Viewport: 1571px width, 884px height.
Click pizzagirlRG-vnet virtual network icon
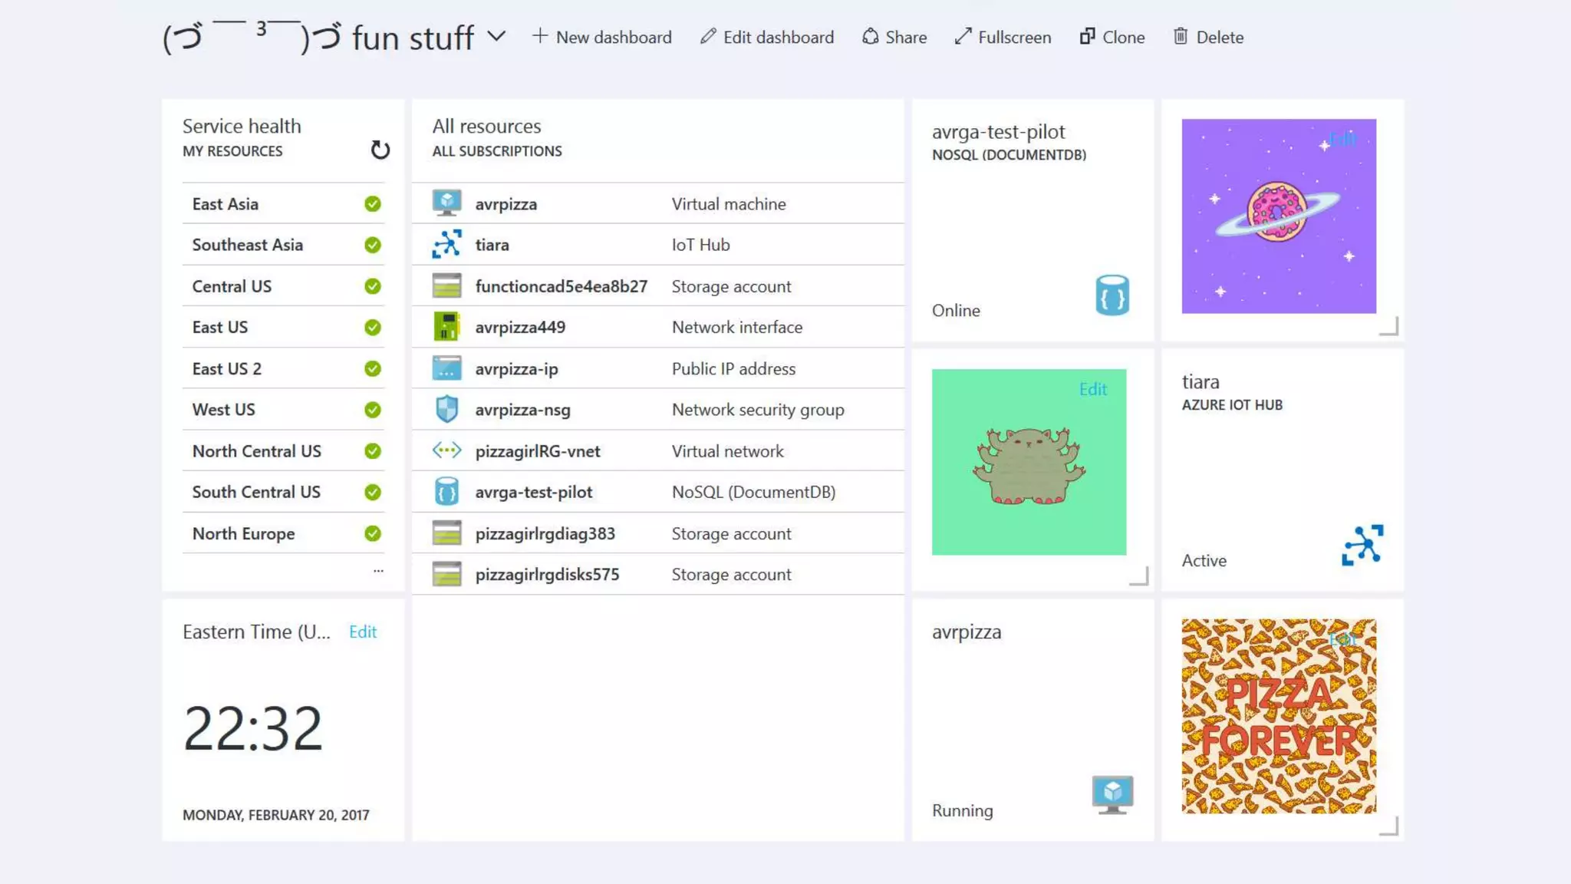(446, 450)
